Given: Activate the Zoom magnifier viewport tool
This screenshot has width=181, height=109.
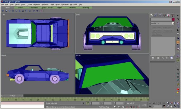Looking at the screenshot, I should click(x=168, y=103).
